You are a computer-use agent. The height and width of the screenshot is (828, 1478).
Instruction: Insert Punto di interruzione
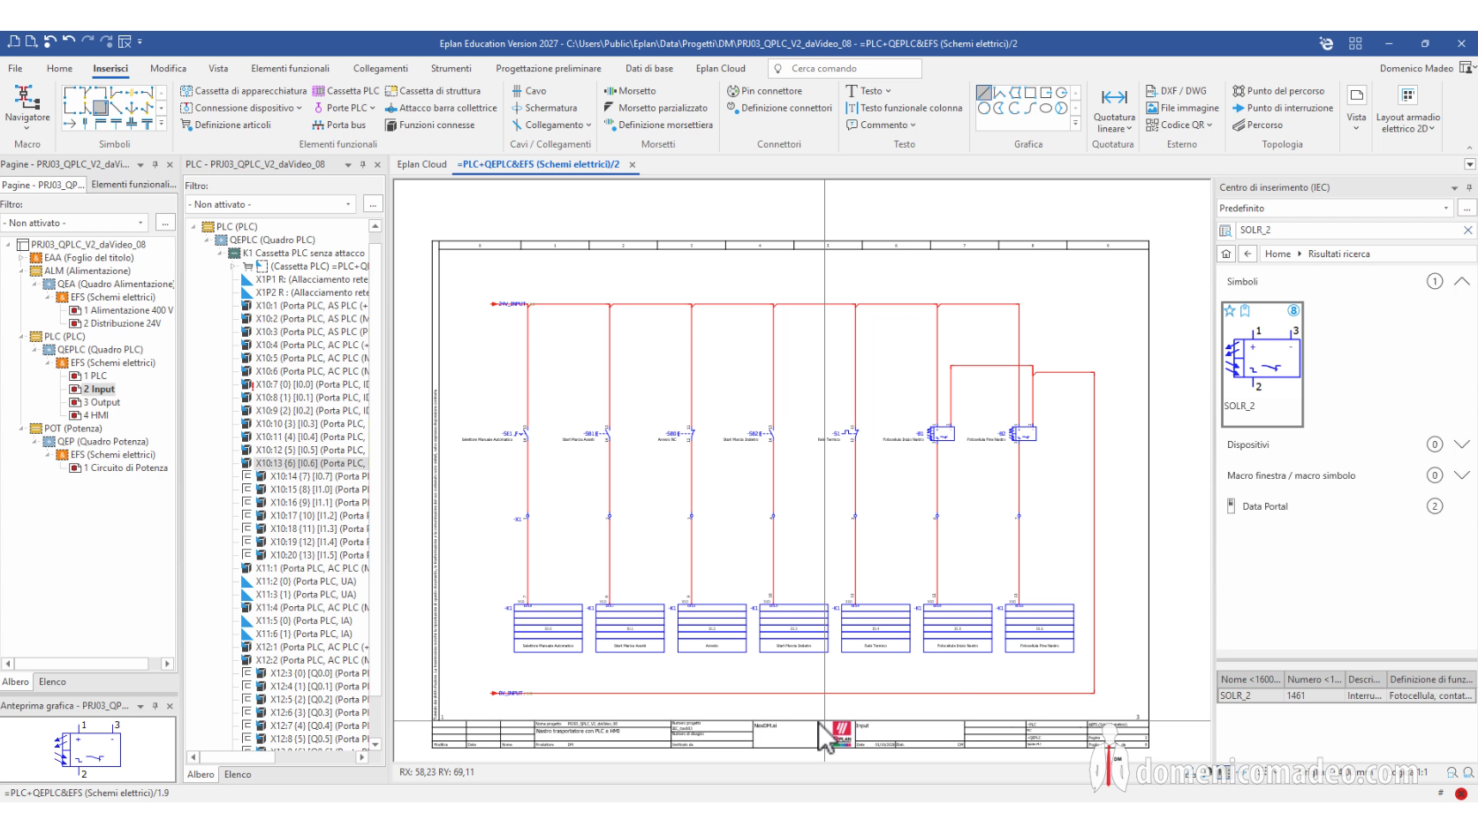click(x=1283, y=108)
